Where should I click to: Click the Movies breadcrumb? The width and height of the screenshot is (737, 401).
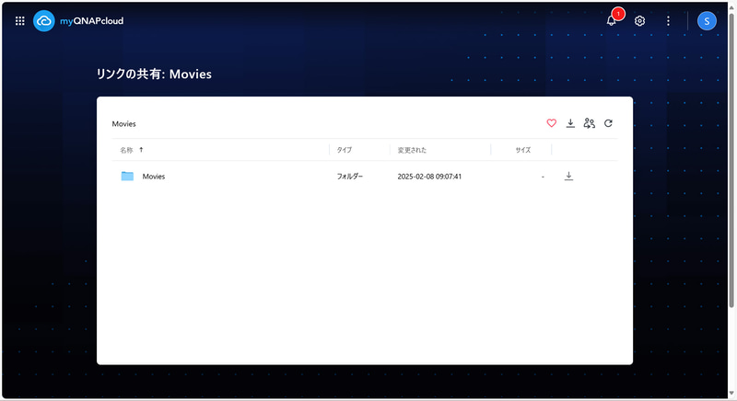click(x=123, y=124)
